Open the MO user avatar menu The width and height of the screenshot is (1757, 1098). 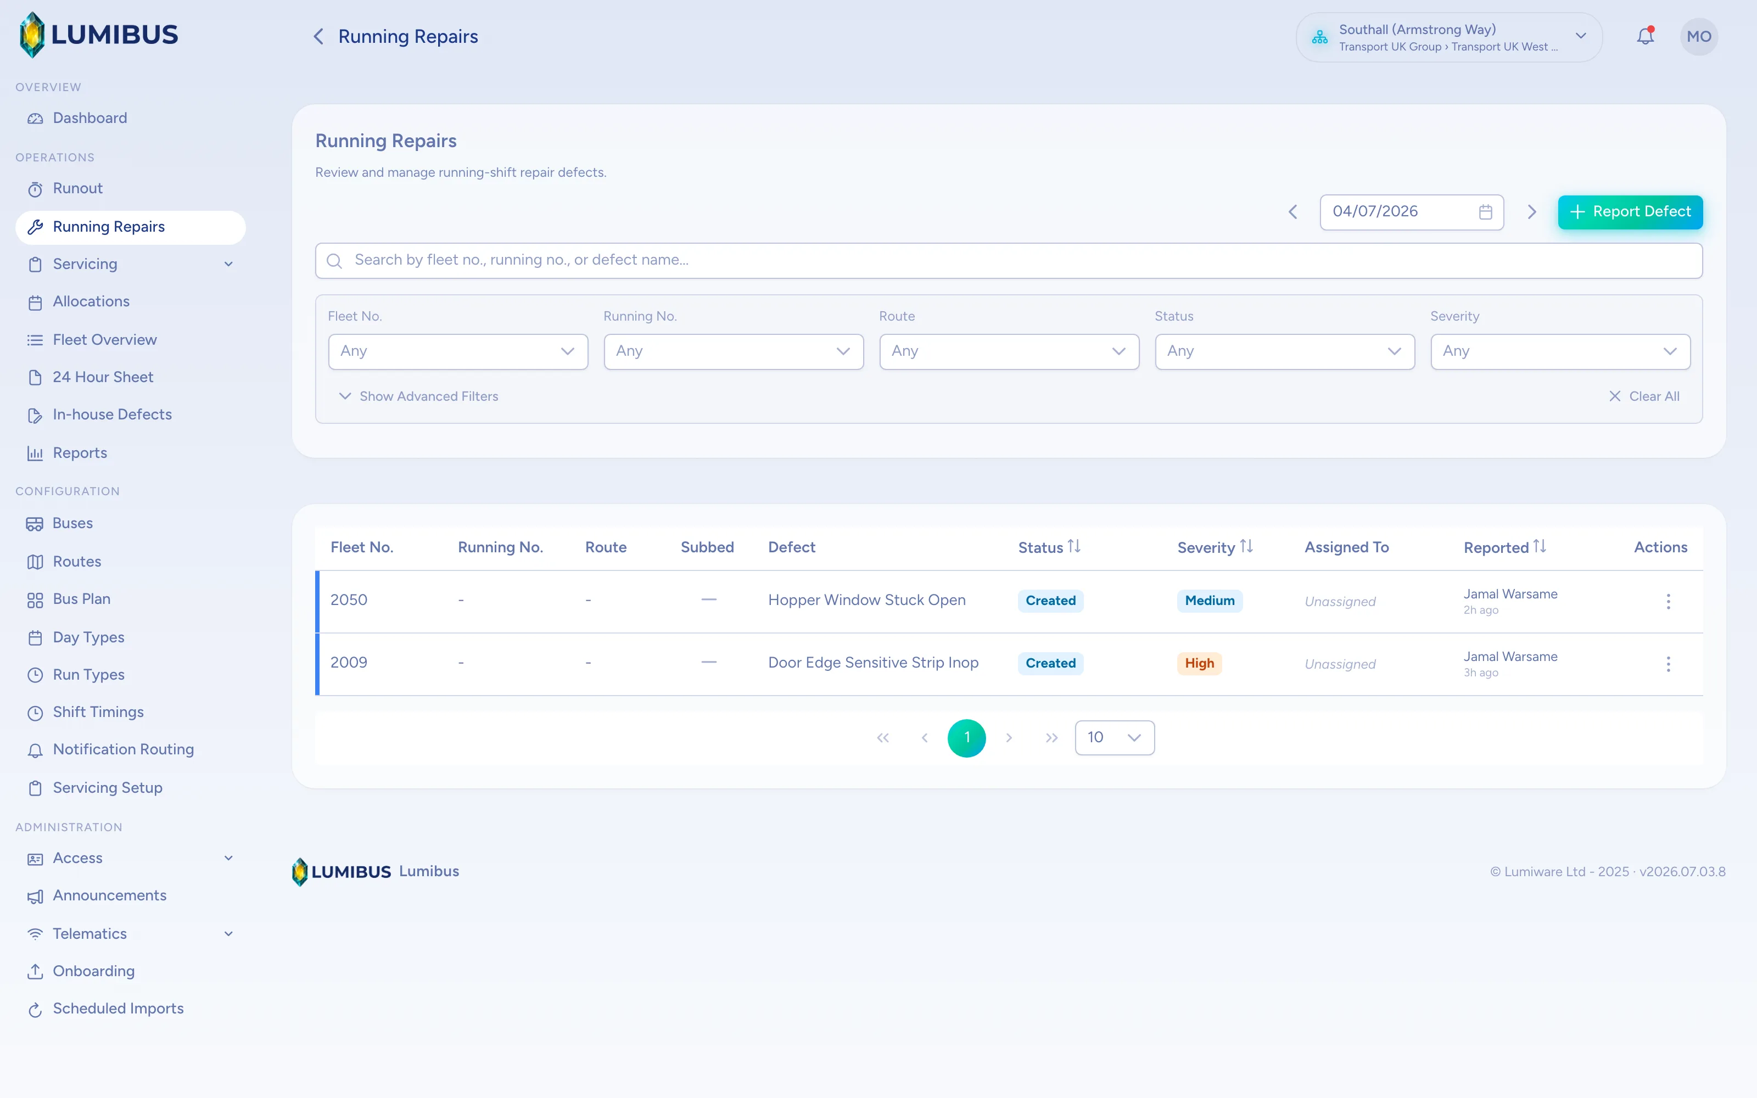coord(1699,36)
